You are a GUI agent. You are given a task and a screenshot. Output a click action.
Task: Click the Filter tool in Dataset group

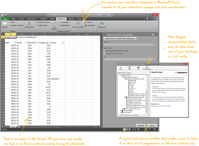click(12, 22)
